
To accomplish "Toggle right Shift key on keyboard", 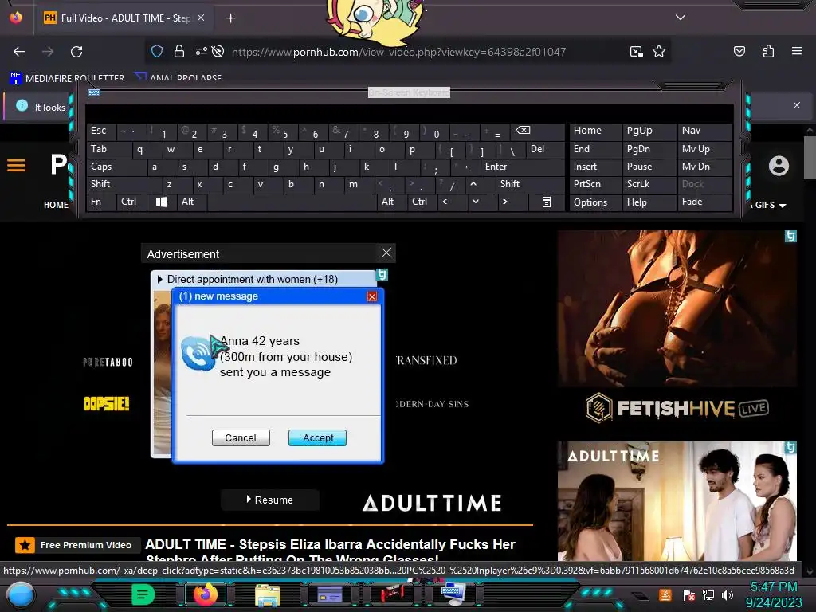I will point(529,184).
